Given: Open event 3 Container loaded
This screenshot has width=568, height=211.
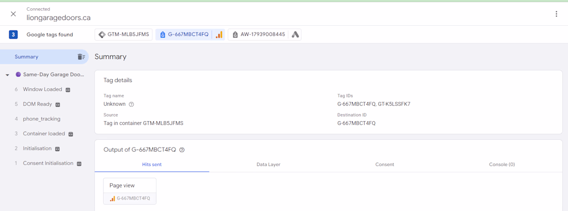Looking at the screenshot, I should 44,134.
